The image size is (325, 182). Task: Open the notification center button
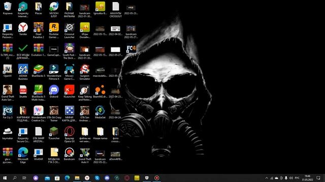318,178
